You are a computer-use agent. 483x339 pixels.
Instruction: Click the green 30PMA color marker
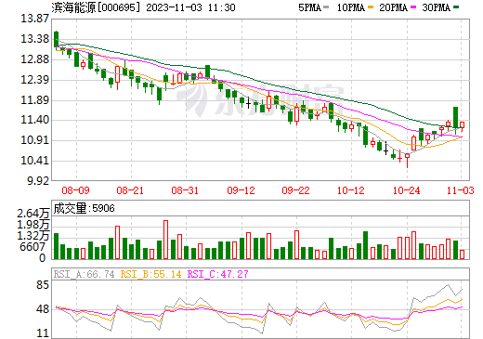(456, 7)
